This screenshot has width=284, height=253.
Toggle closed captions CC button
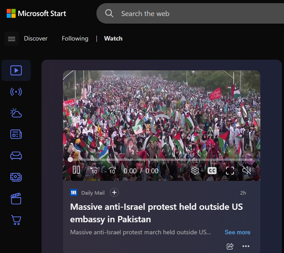(x=212, y=171)
